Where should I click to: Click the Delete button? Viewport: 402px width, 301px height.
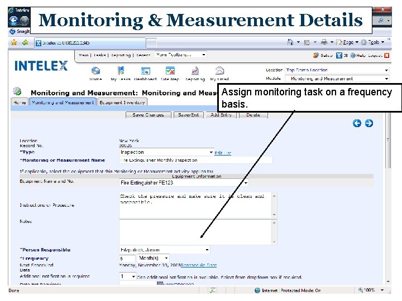pos(253,115)
